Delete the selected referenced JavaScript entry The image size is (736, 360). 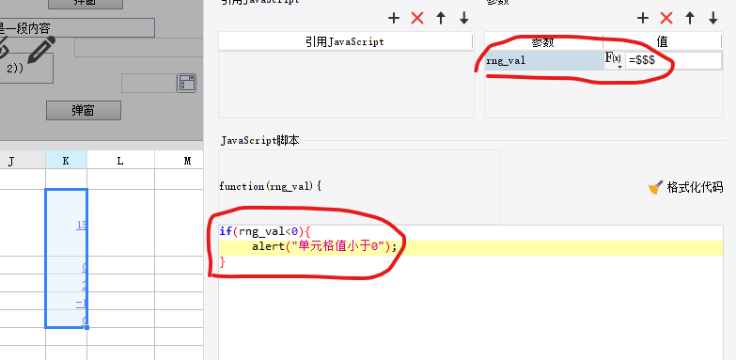tap(416, 18)
